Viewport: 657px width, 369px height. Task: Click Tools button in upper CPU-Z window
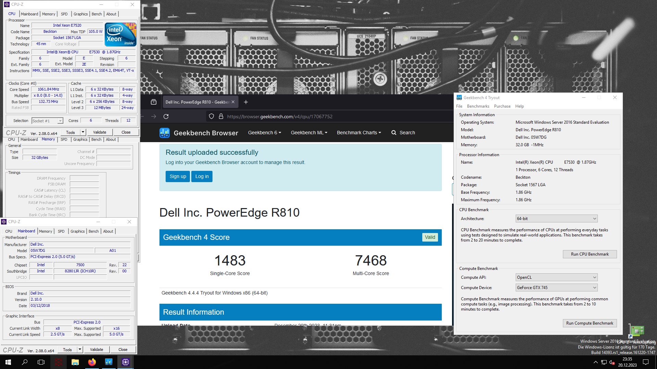pyautogui.click(x=70, y=132)
